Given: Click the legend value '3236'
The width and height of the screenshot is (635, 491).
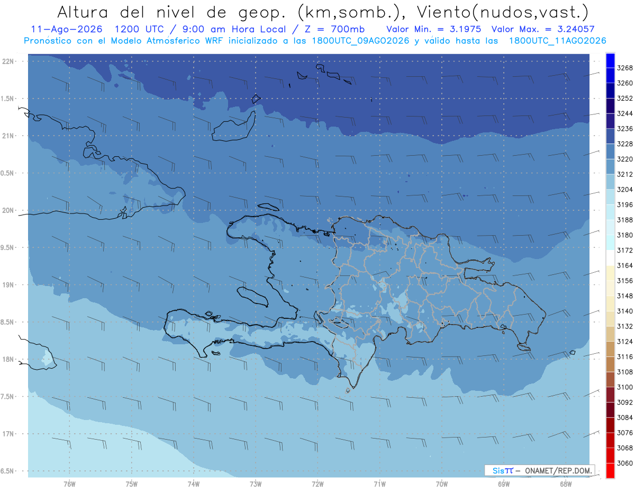Looking at the screenshot, I should [x=625, y=129].
